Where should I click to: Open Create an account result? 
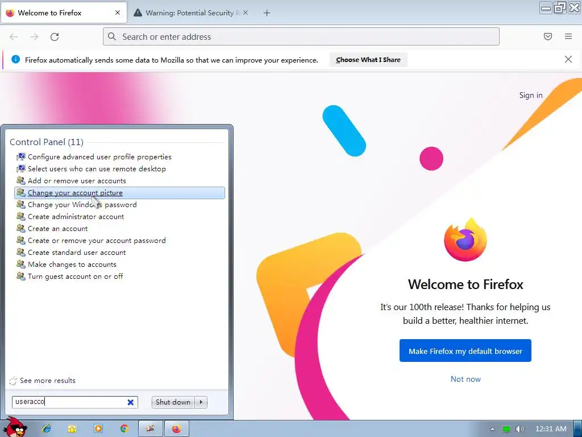click(119, 229)
